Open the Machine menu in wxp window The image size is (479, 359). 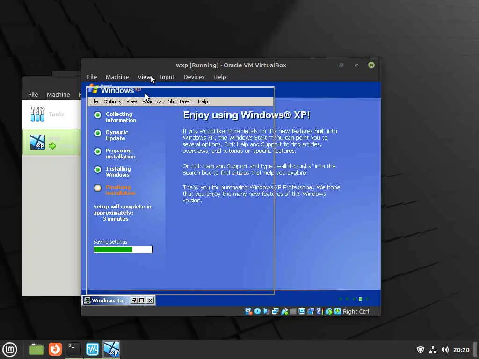tap(117, 77)
